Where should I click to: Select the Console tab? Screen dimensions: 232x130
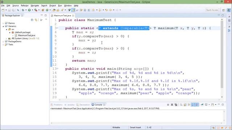pyautogui.click(x=98, y=105)
